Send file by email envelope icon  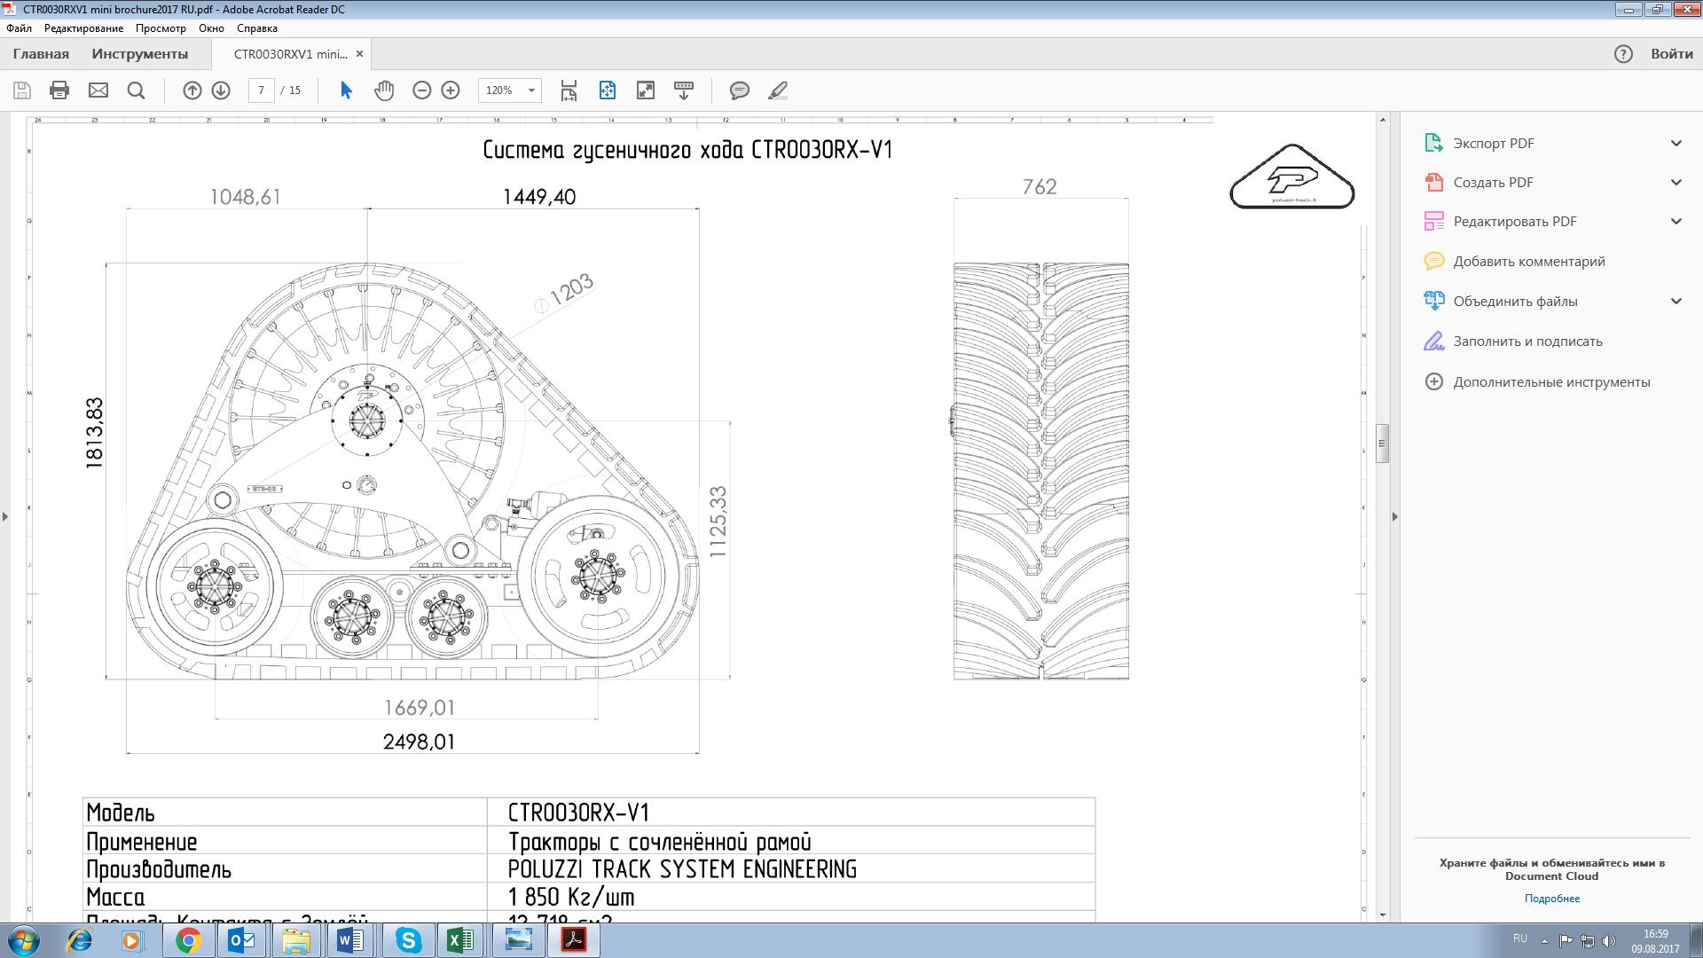click(98, 90)
